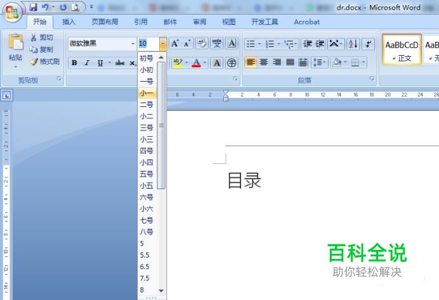Justify text alignment
439x300 pixels.
(x=290, y=62)
